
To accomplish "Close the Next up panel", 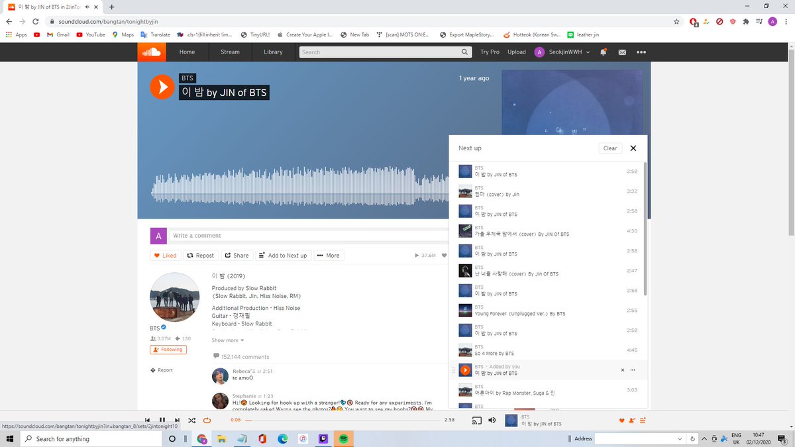I will (633, 148).
